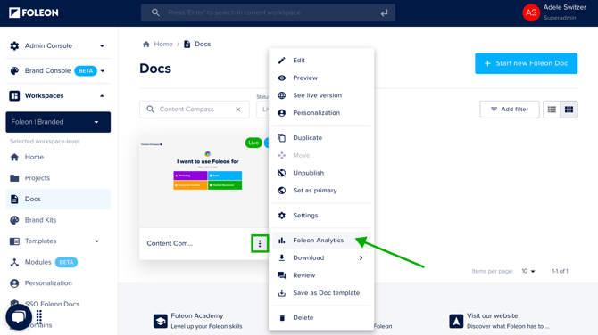The width and height of the screenshot is (598, 335).
Task: Expand the Admin Console menu
Action: point(102,46)
